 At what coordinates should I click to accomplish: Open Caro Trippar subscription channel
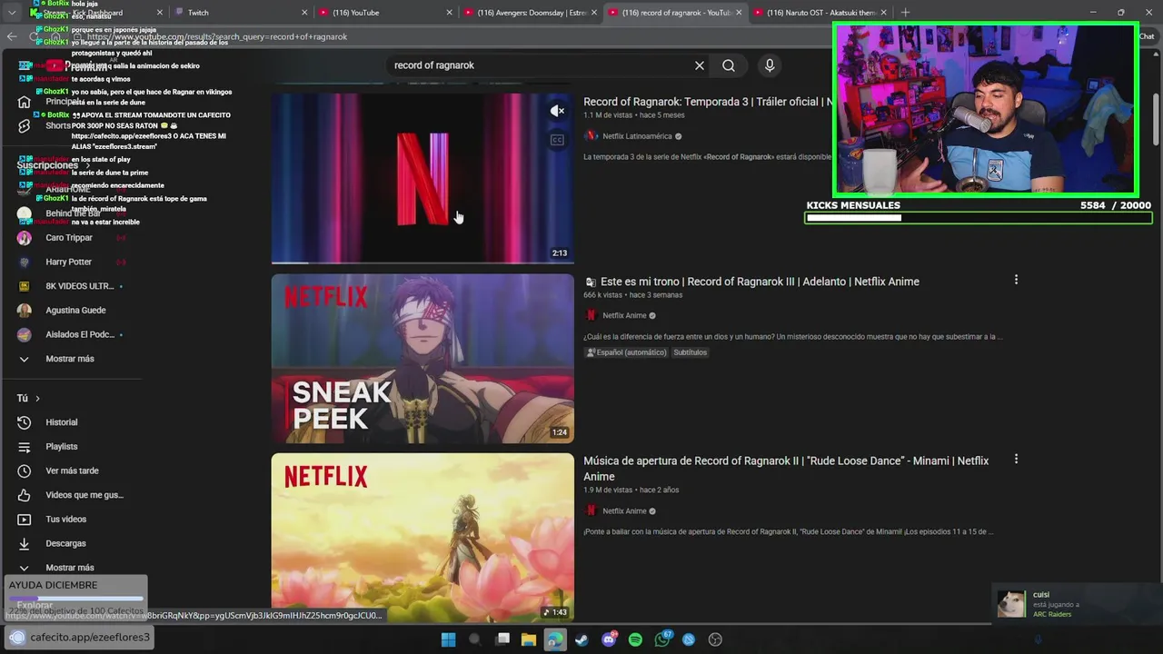tap(69, 238)
